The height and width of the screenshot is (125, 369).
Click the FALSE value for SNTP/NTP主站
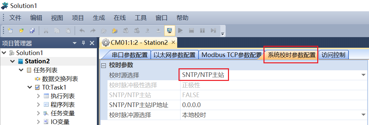pos(190,95)
